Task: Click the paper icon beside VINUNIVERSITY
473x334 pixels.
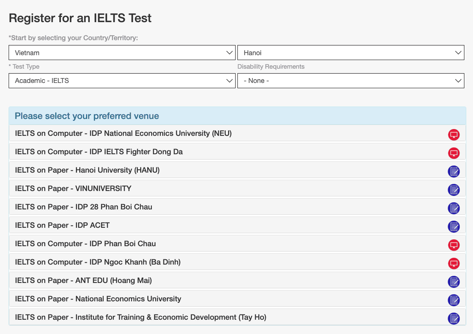Action: 453,190
